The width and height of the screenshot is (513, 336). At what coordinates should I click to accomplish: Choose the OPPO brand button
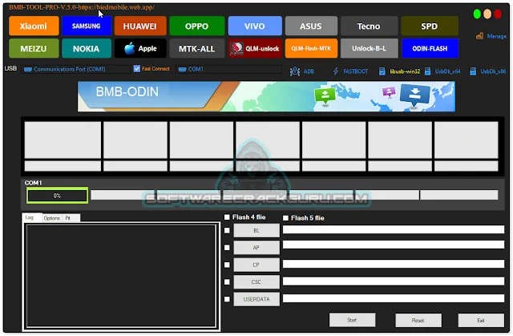[196, 26]
